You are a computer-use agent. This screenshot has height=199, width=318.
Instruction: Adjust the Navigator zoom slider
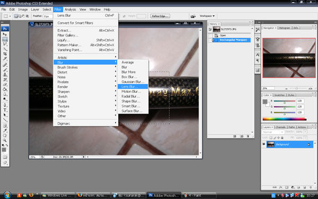(x=297, y=88)
